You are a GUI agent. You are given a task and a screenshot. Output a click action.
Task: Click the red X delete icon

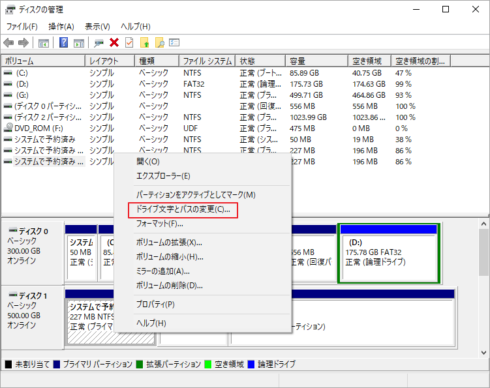click(114, 42)
